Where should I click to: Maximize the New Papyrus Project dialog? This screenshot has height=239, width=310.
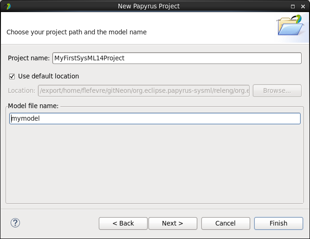coord(293,6)
